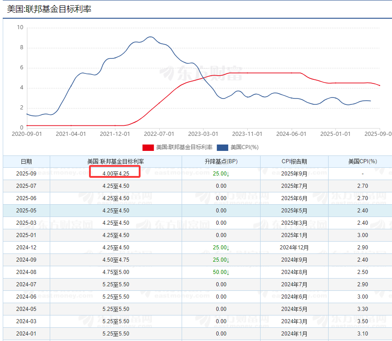Click the 美国CPI(%) table column header

pyautogui.click(x=362, y=161)
